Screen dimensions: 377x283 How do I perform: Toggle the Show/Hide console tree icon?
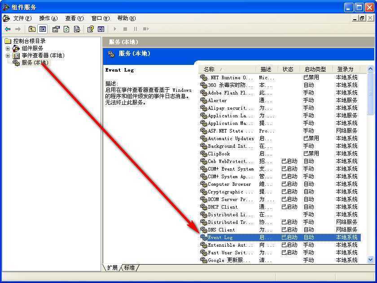click(43, 29)
